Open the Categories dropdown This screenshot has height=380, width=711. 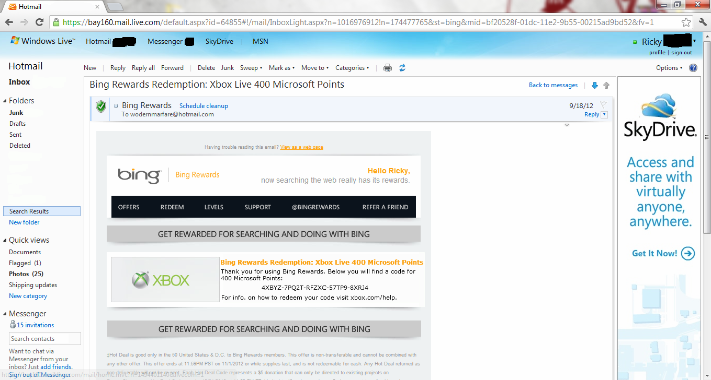352,68
